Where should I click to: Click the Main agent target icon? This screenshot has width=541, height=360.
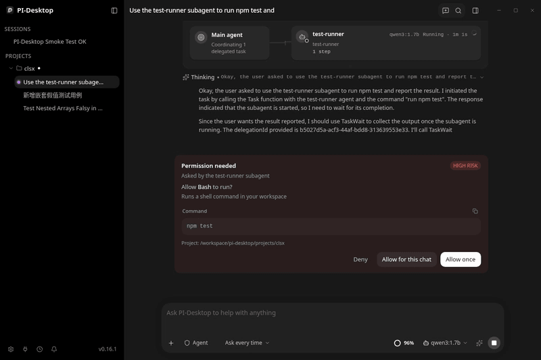click(201, 37)
